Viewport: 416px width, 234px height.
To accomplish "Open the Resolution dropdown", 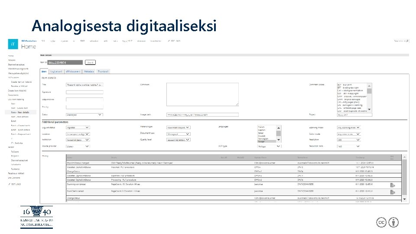I will (x=348, y=140).
